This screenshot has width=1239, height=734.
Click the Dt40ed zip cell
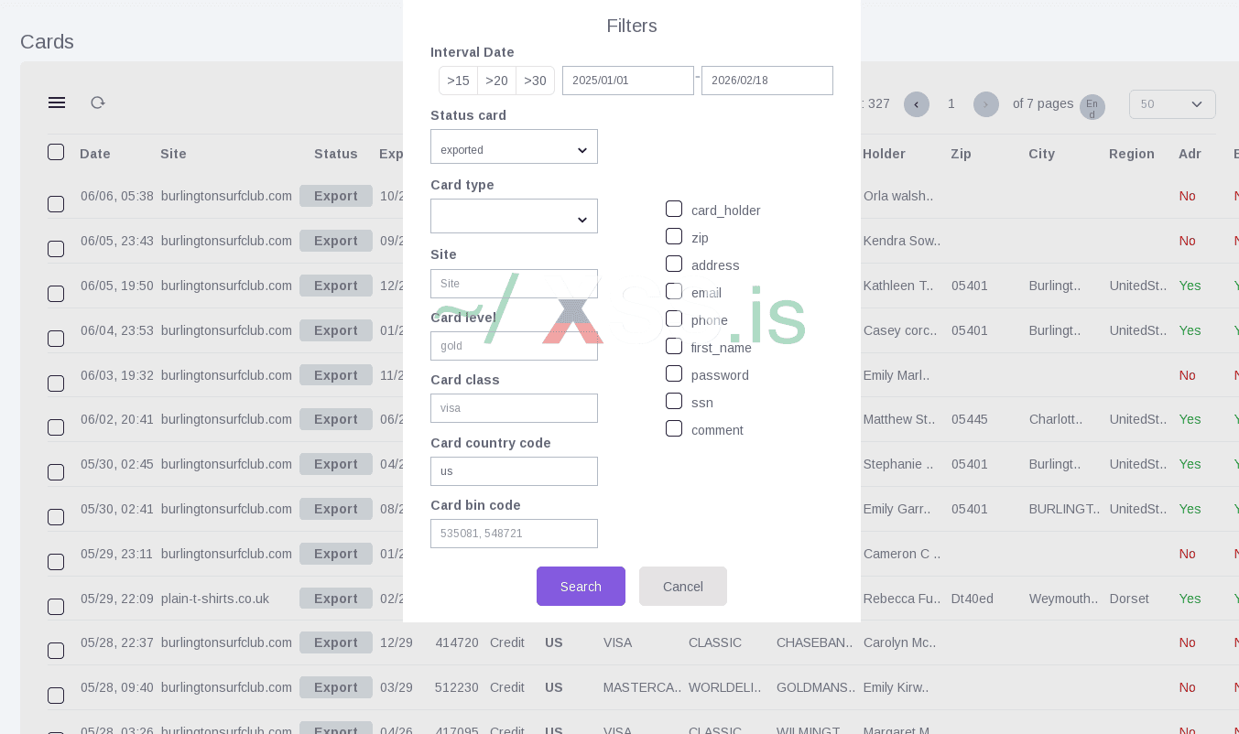point(973,599)
